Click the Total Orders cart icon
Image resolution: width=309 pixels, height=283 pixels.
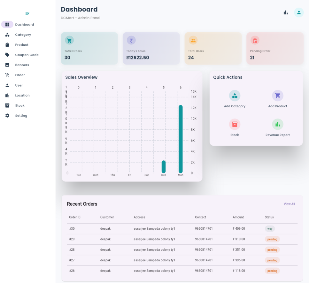tap(69, 40)
